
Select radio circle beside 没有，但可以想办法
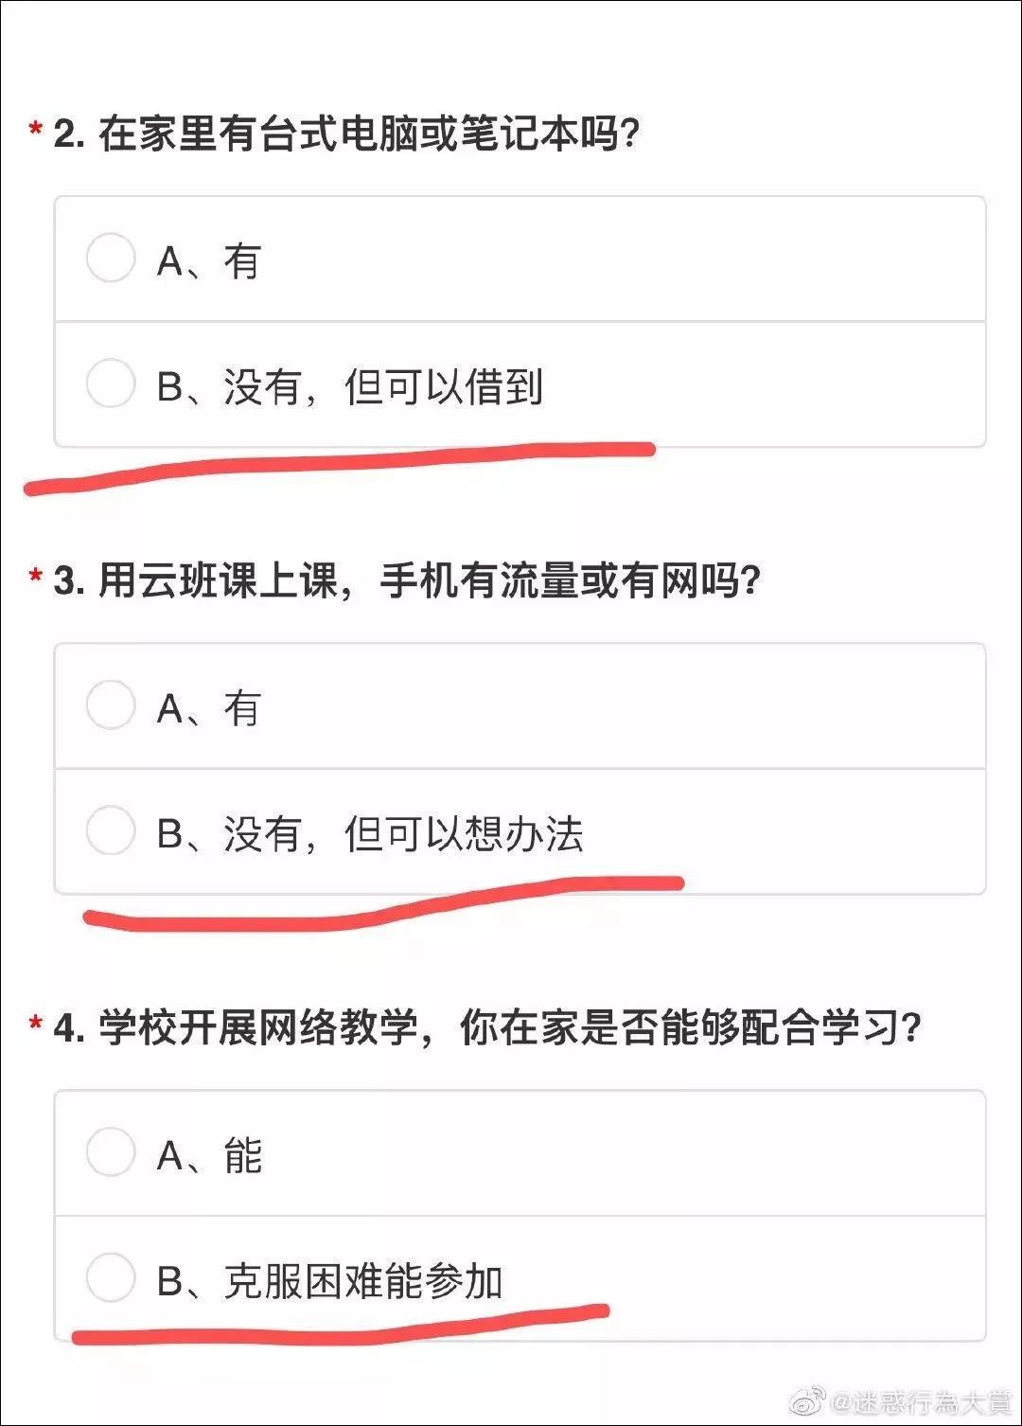111,830
